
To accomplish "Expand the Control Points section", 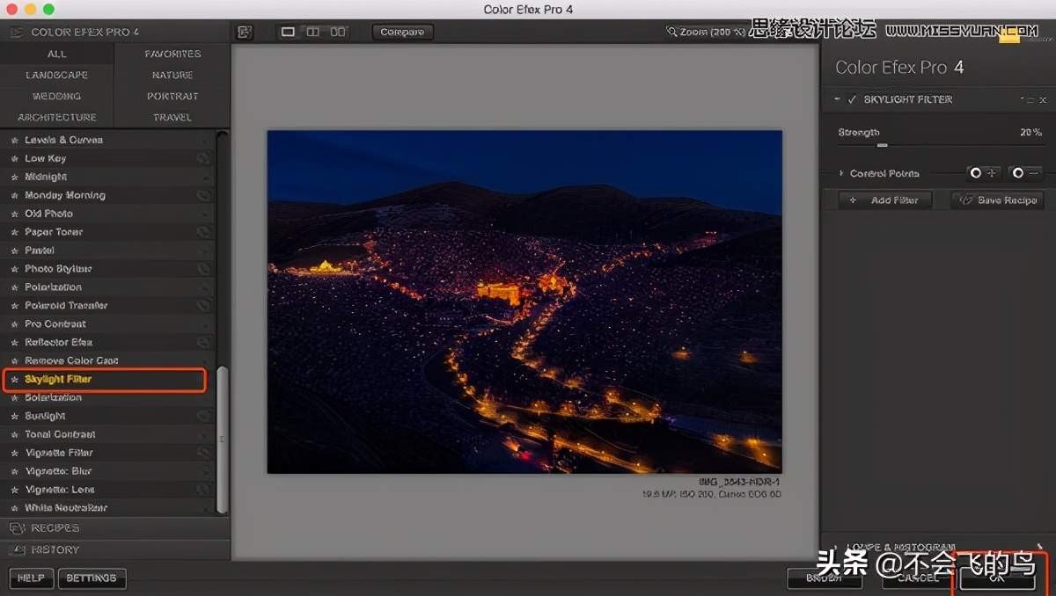I will (x=841, y=173).
